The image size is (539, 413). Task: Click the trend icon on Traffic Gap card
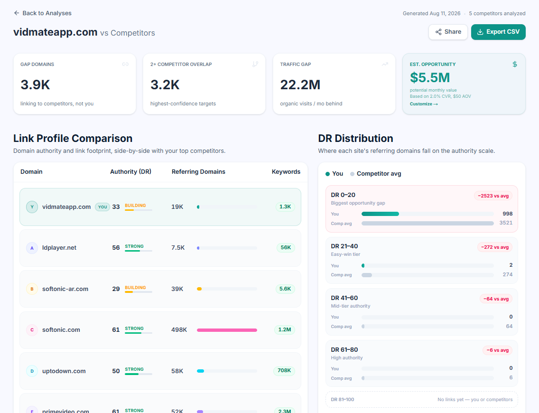coord(385,64)
